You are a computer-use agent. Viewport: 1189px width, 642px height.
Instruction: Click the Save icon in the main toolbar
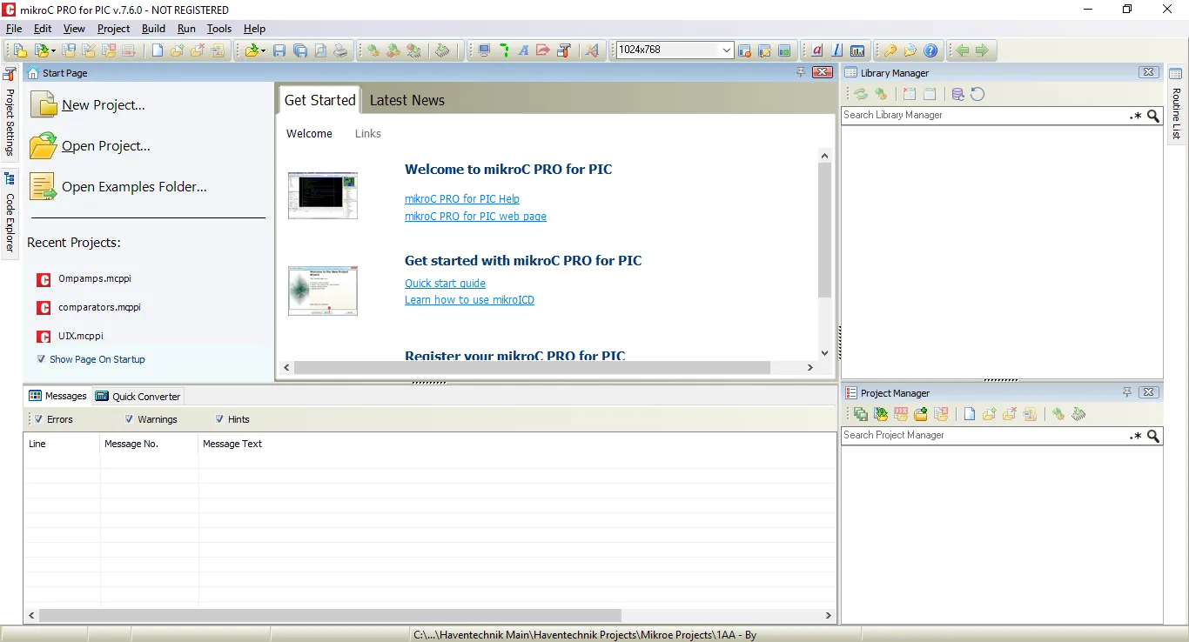pos(279,50)
